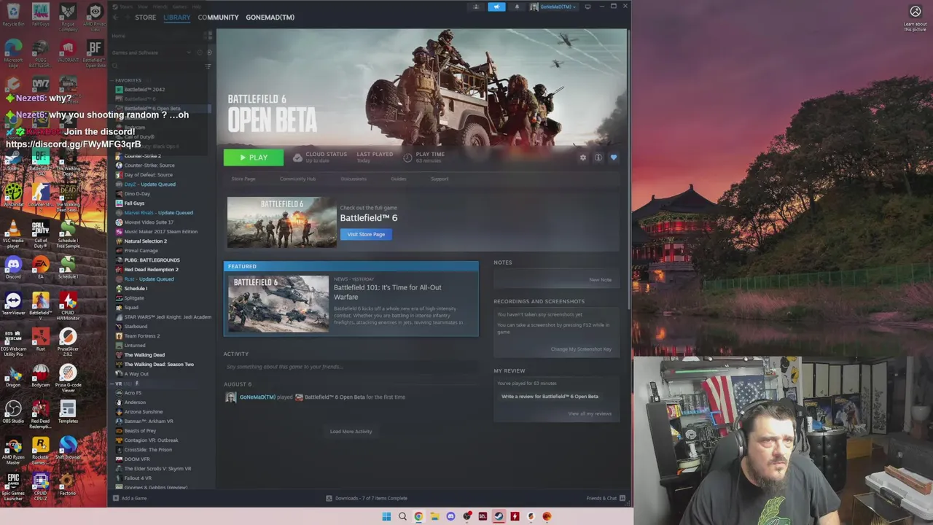The width and height of the screenshot is (933, 525).
Task: Open the View menu
Action: (x=143, y=7)
